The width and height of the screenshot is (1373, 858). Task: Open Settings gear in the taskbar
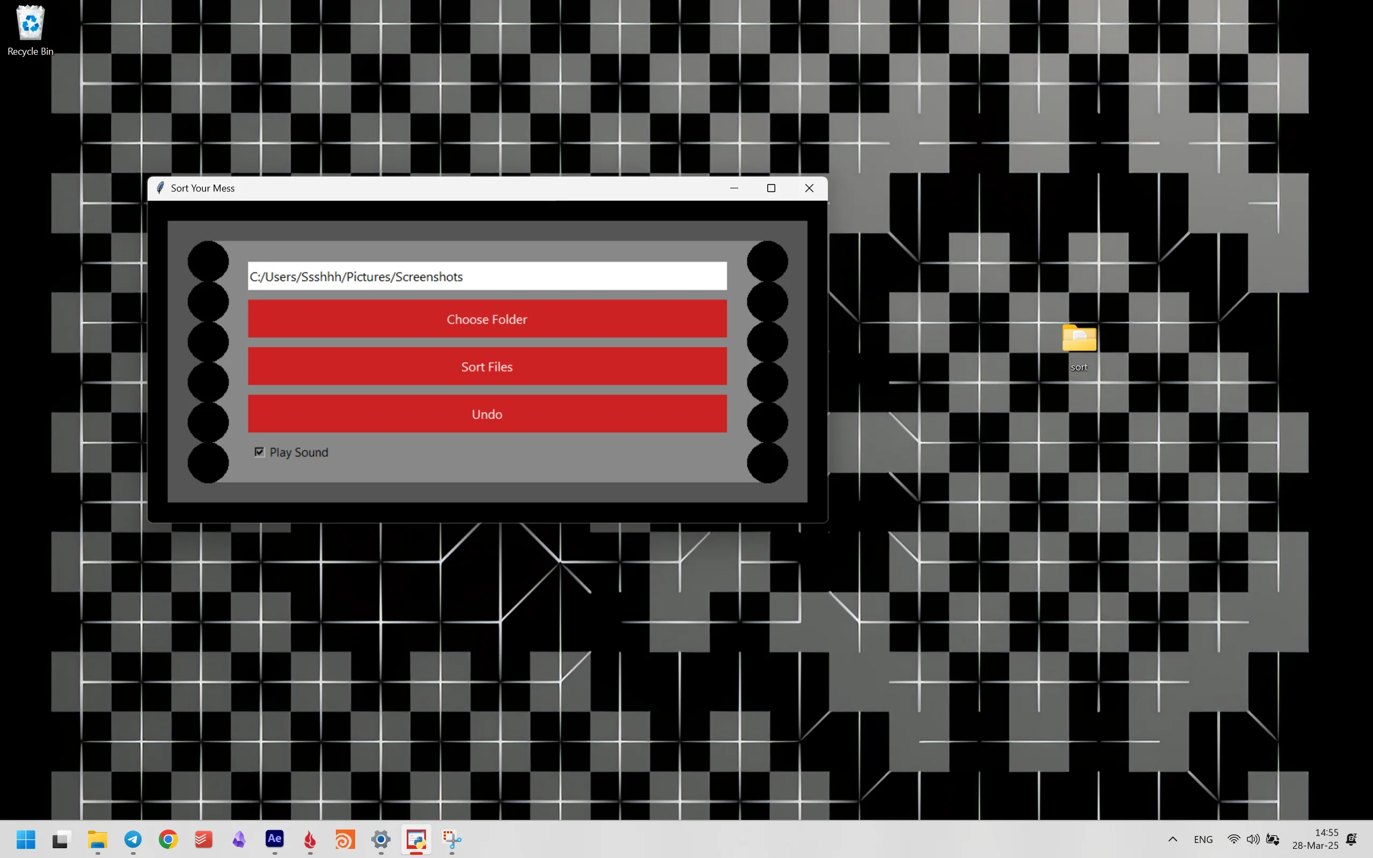click(x=381, y=839)
